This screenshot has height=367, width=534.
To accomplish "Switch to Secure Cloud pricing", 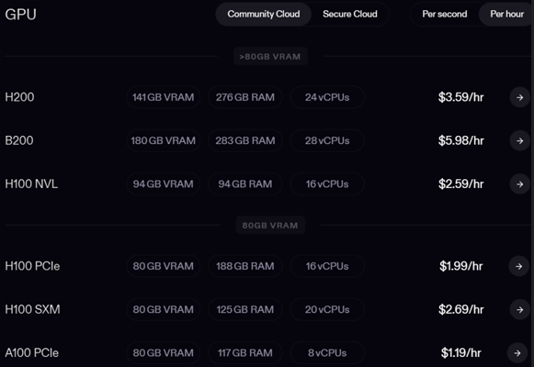I will (x=350, y=14).
